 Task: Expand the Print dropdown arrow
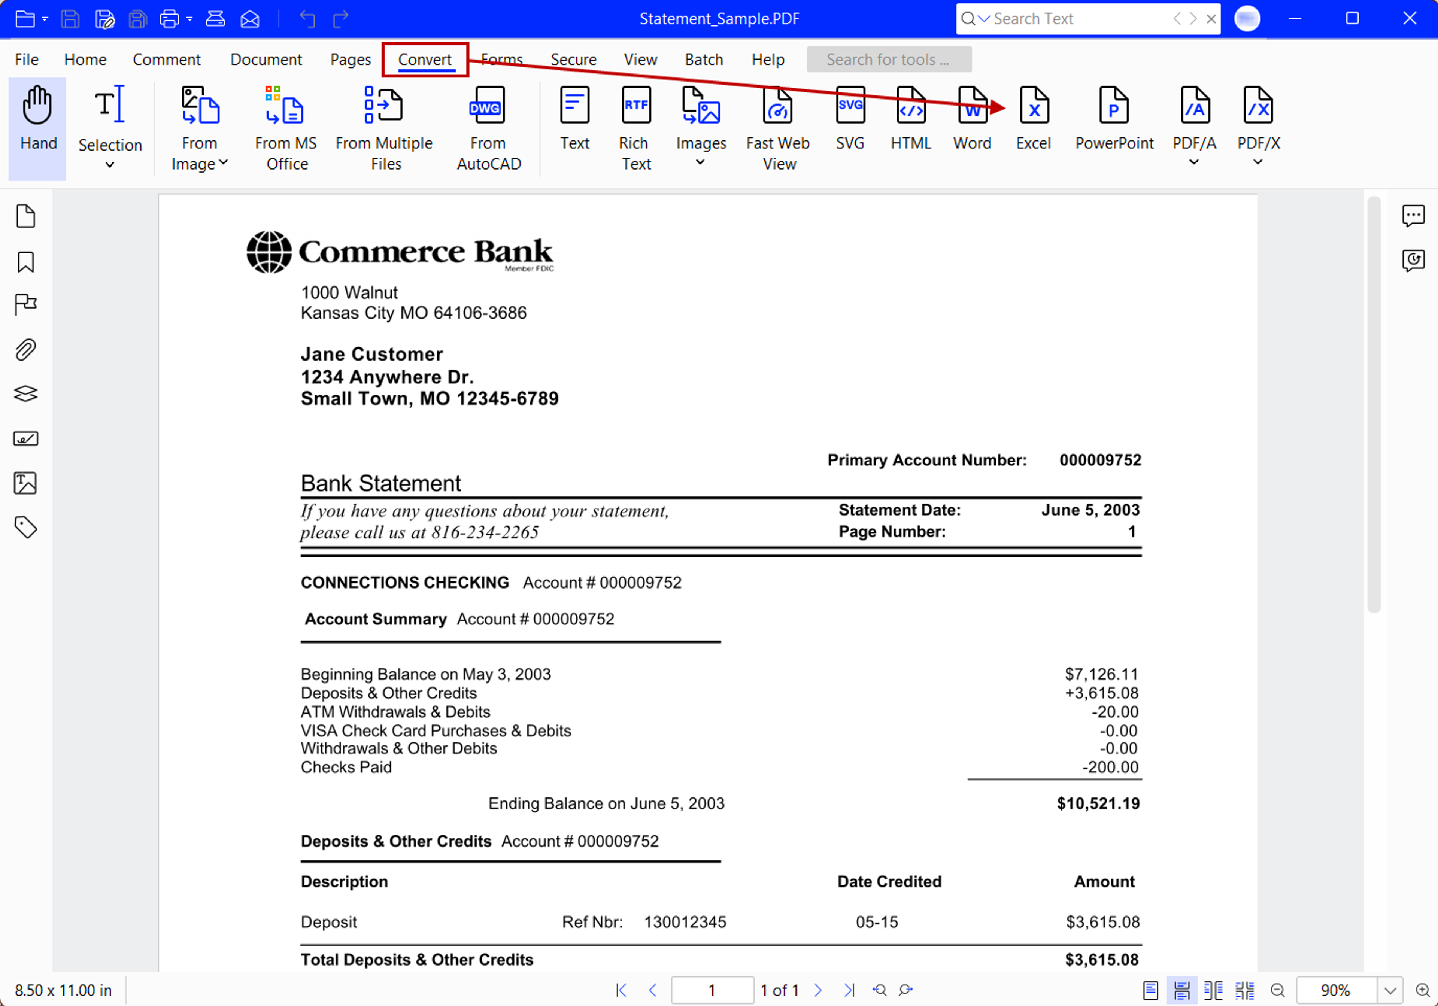click(189, 19)
